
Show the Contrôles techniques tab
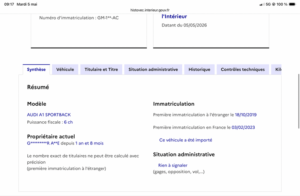click(243, 69)
